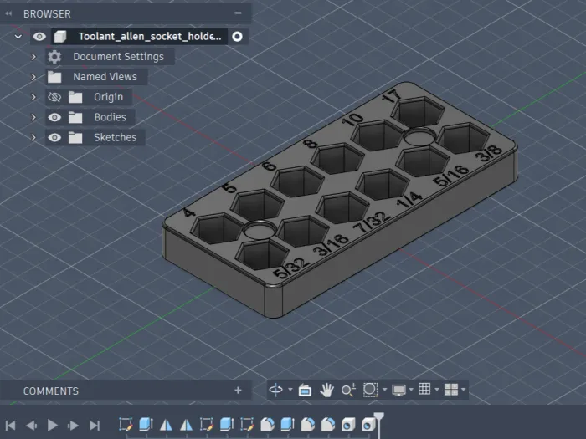
Task: Collapse Browser panel with double-arrow icon
Action: [x=8, y=14]
